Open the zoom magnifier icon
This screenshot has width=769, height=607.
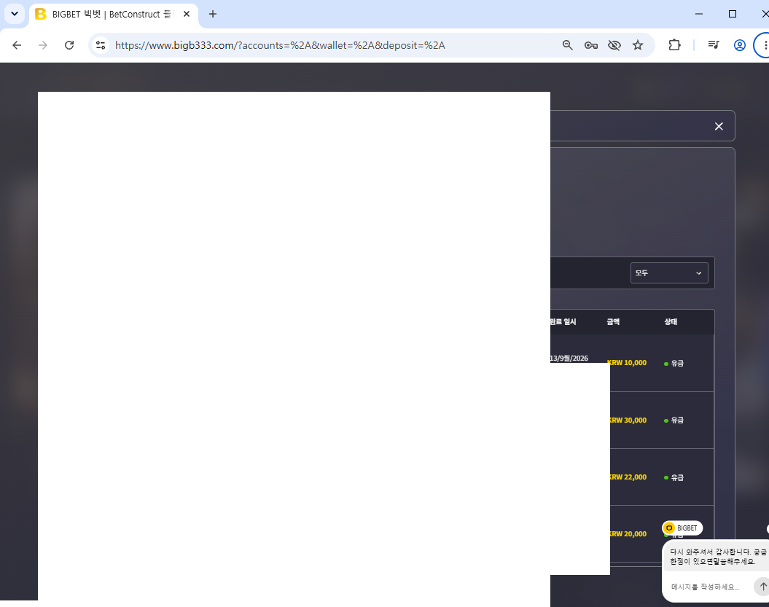click(567, 45)
